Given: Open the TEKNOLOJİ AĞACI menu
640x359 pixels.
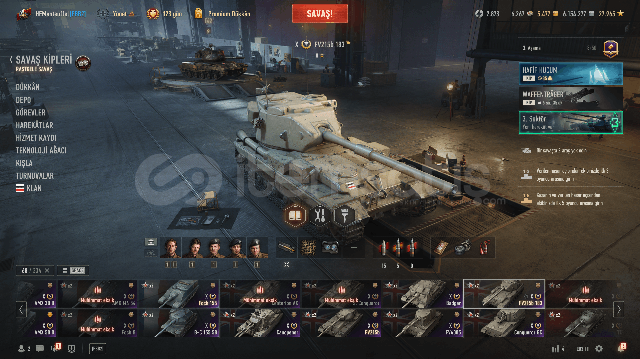Looking at the screenshot, I should [x=41, y=150].
